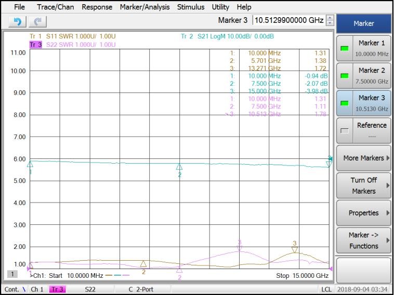Image resolution: width=394 pixels, height=295 pixels.
Task: Click the Redo arrow icon
Action: click(x=38, y=22)
